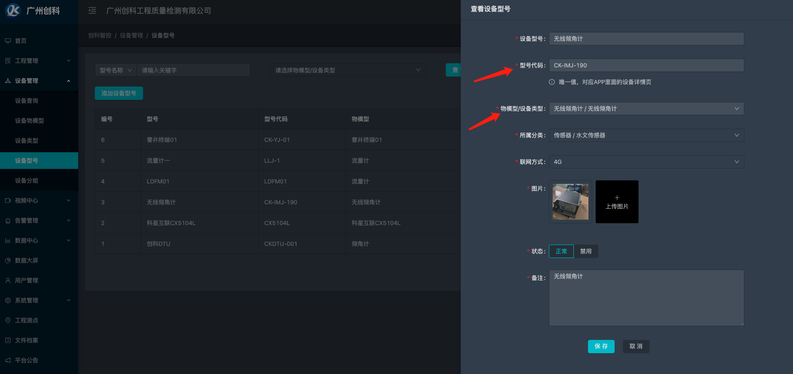This screenshot has height=374, width=793.
Task: Open 设备物模型 in the sidebar
Action: pos(30,121)
